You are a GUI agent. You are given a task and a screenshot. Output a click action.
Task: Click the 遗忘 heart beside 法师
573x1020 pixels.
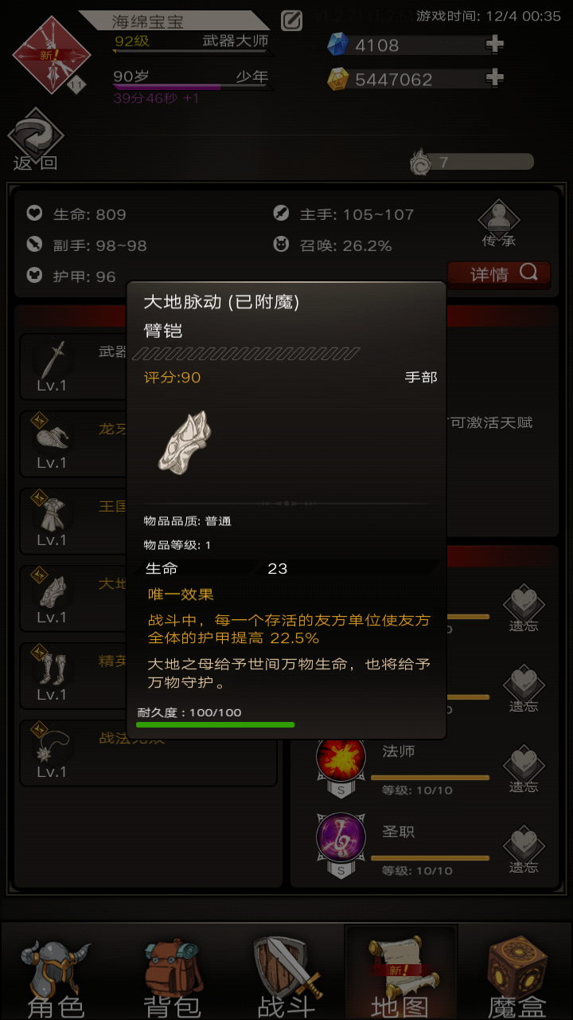point(523,768)
